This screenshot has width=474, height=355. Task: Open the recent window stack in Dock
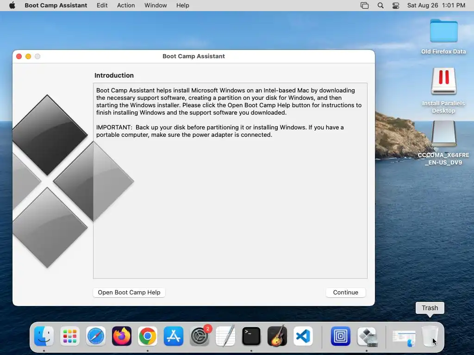[x=404, y=338]
